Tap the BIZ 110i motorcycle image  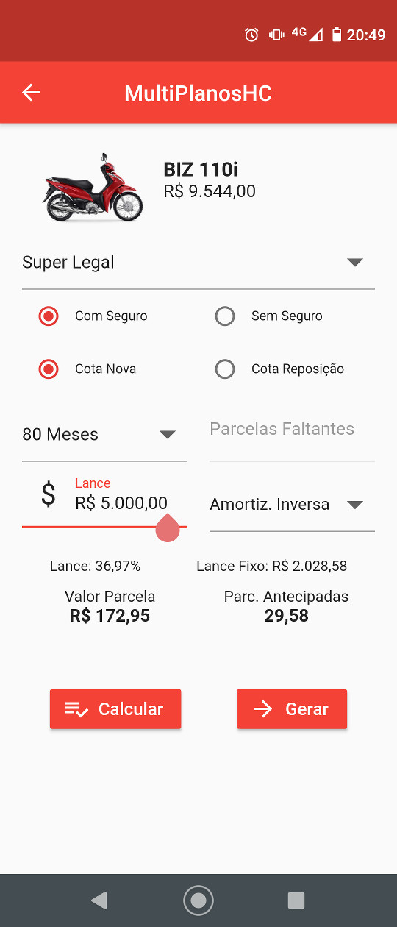coord(93,188)
